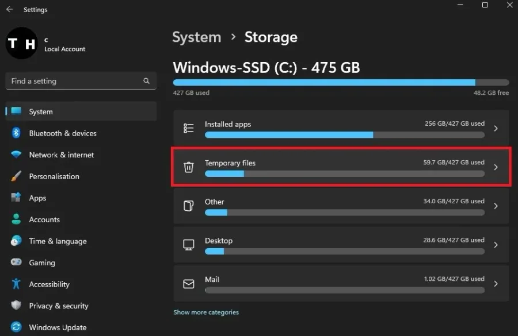Click the Privacy & security shield icon
The width and height of the screenshot is (518, 336).
(16, 306)
